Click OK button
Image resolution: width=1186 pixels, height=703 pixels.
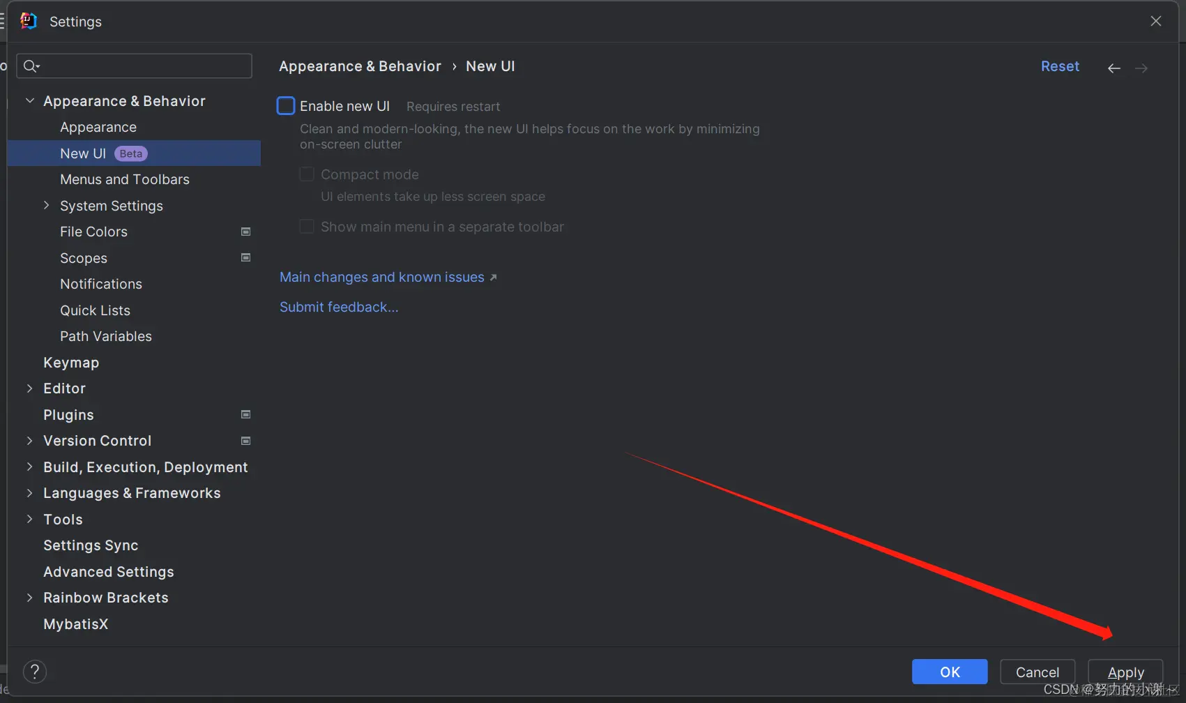[x=950, y=672]
